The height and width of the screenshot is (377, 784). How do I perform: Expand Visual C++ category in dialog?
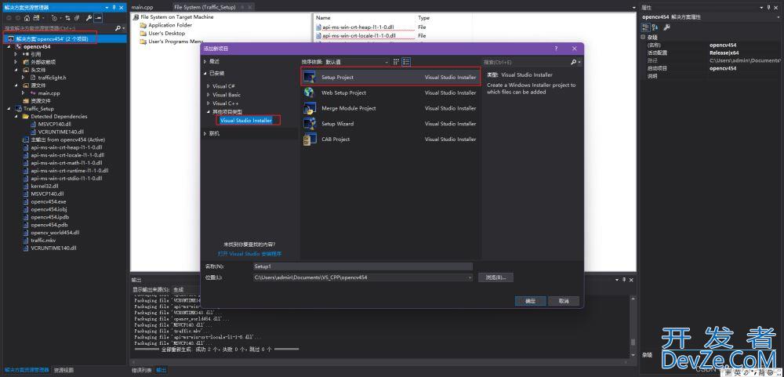(x=209, y=103)
